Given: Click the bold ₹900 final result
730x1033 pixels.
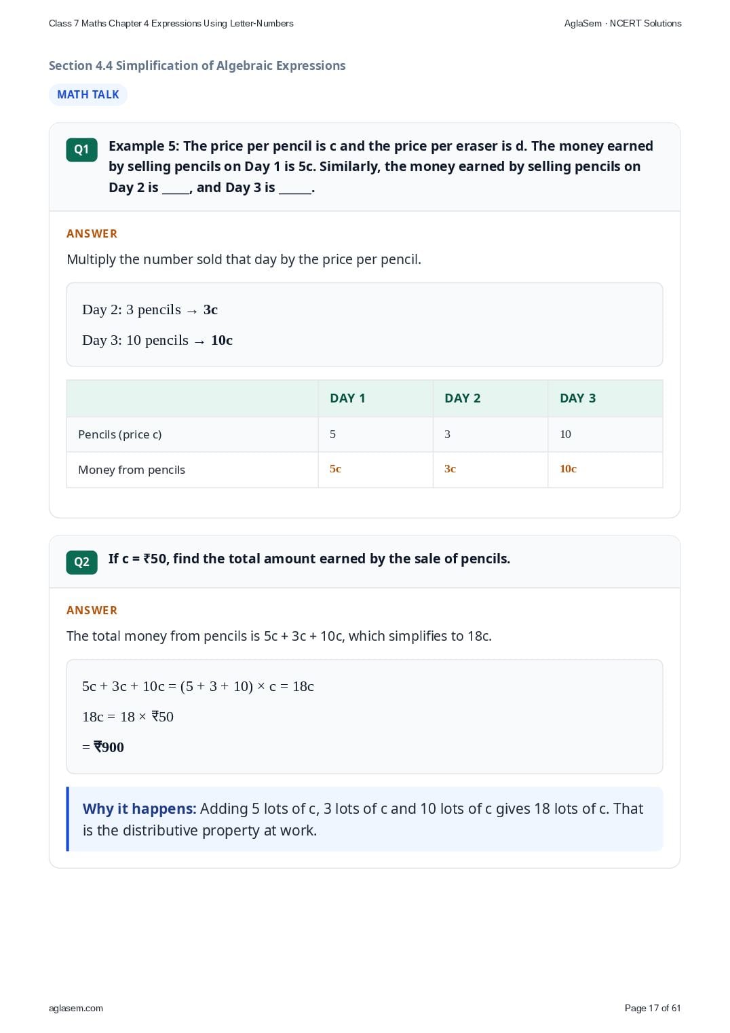Looking at the screenshot, I should click(x=109, y=747).
